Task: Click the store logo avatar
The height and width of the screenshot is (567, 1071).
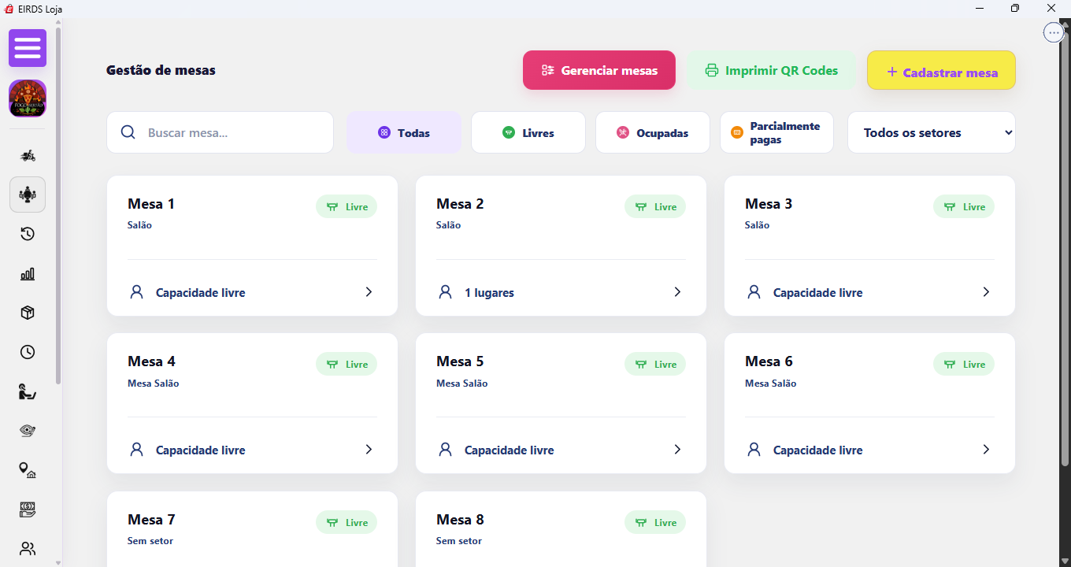Action: coord(28,98)
